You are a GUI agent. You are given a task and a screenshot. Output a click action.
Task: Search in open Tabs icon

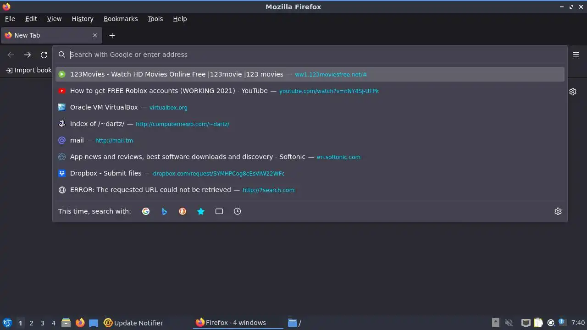pyautogui.click(x=219, y=211)
